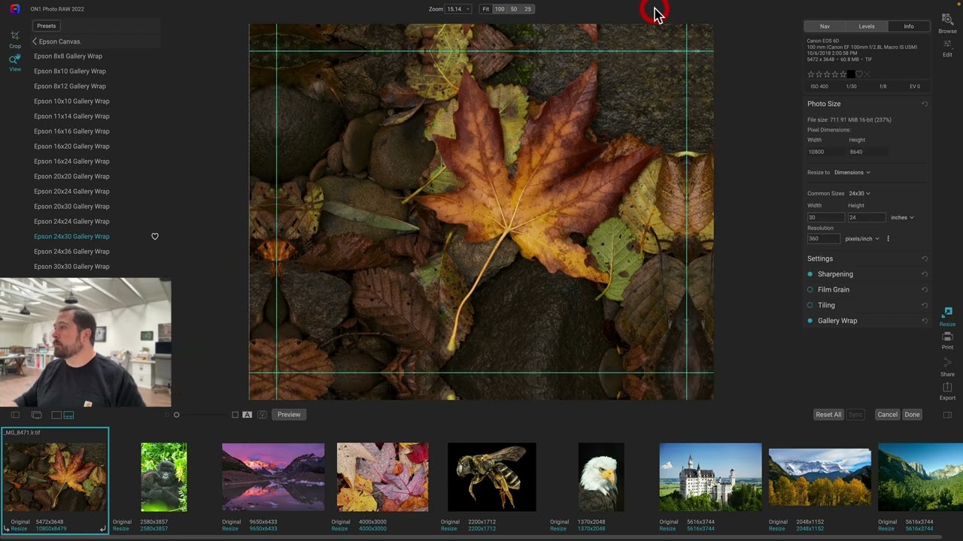The height and width of the screenshot is (541, 963).
Task: Click the Cancel button
Action: coord(887,415)
